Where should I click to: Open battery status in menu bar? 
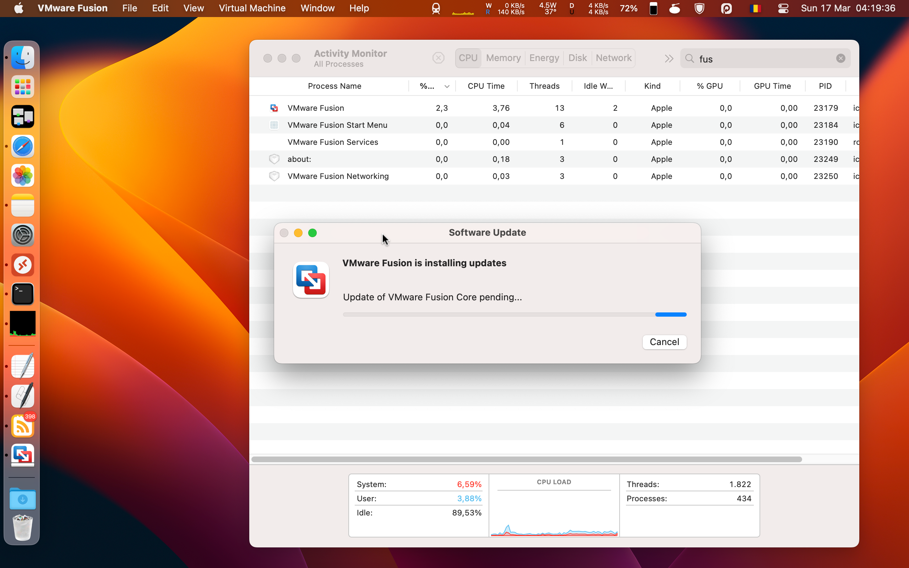coord(654,8)
